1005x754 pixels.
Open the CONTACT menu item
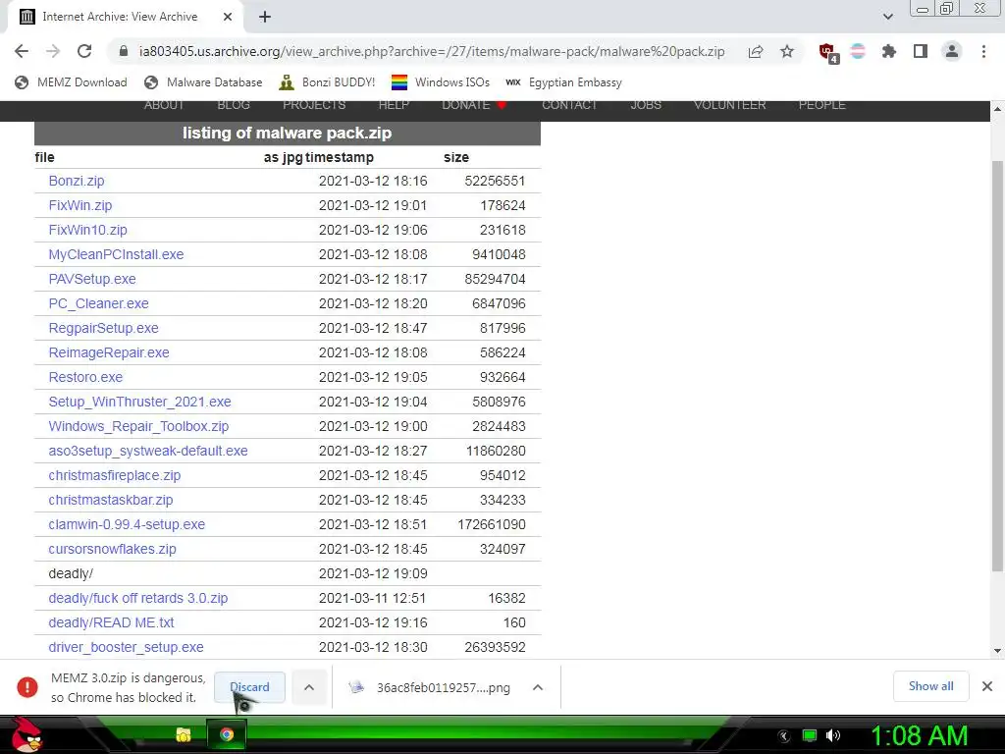click(569, 105)
